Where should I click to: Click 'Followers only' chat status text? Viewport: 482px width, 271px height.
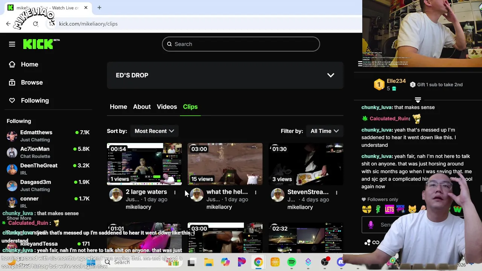coord(383,199)
